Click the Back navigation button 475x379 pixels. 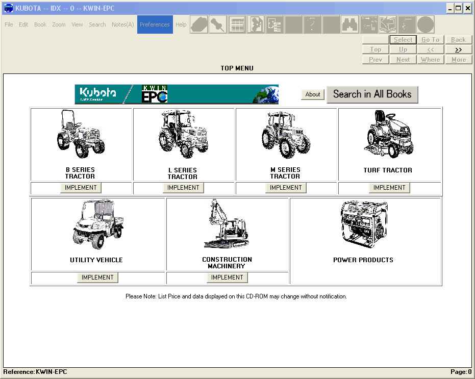tap(458, 40)
